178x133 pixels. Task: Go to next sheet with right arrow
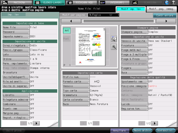pos(166,21)
